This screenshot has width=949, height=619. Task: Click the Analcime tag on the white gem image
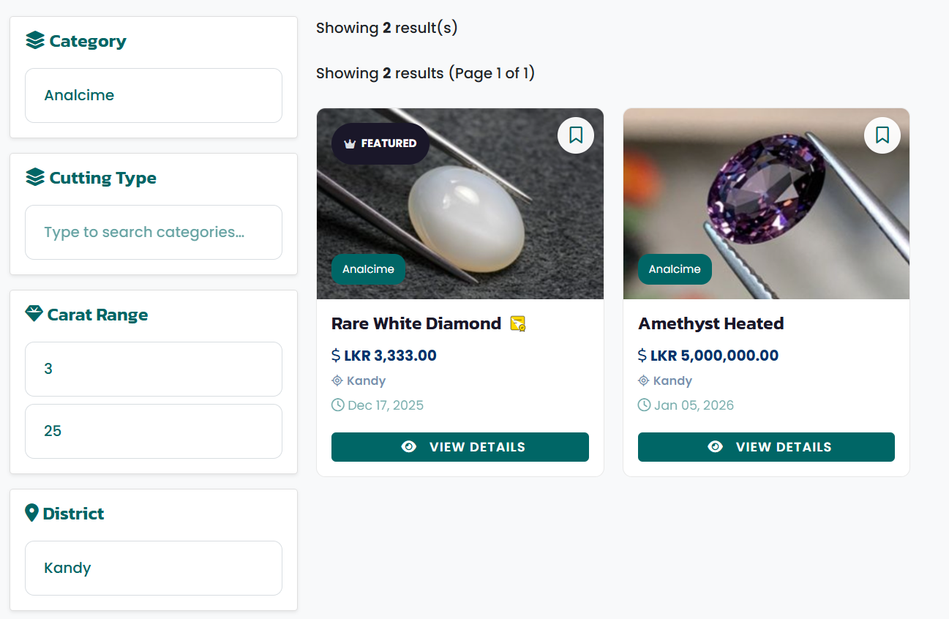click(x=368, y=269)
